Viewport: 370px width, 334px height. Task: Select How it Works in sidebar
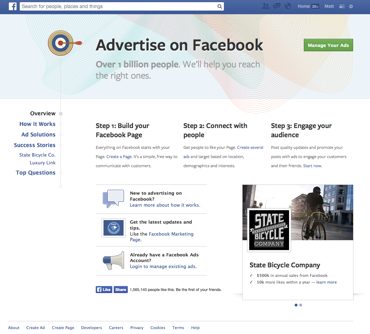tap(37, 124)
